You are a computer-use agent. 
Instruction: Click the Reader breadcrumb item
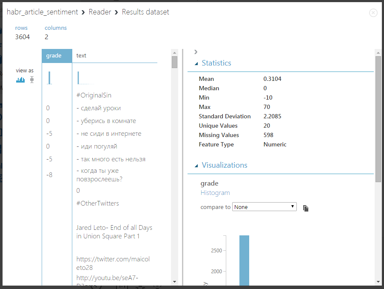tap(100, 12)
